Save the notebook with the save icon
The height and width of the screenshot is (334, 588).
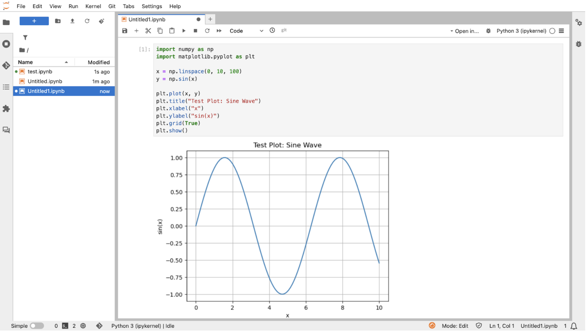124,31
